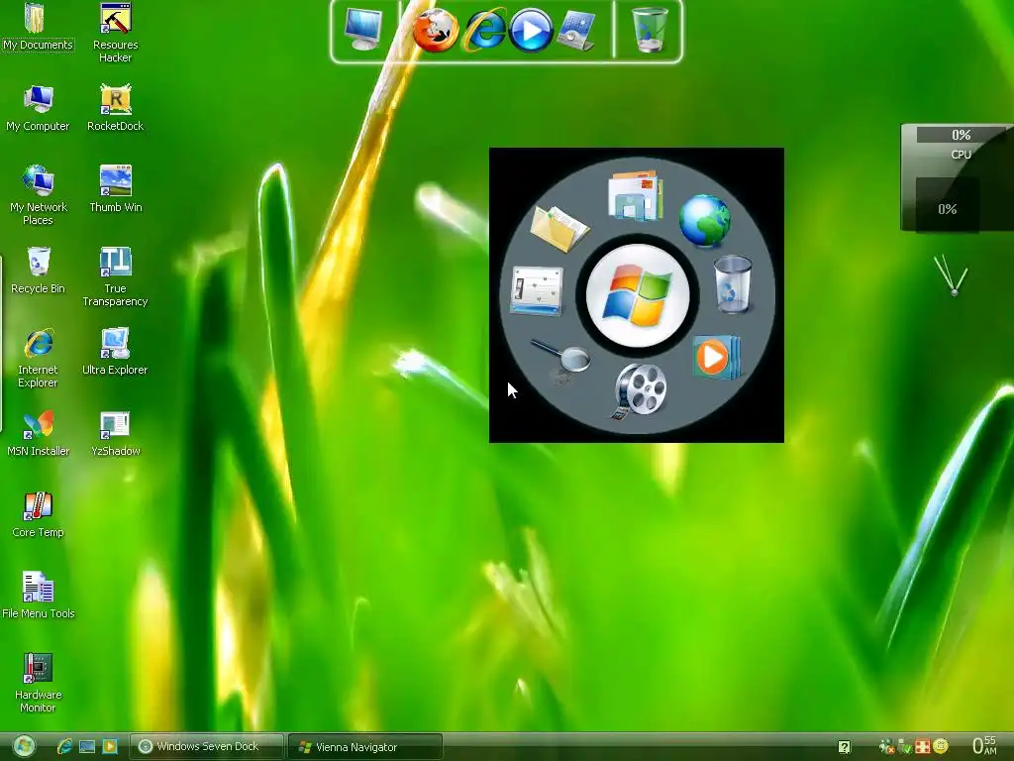Click the yellow round tray icon

[x=941, y=746]
